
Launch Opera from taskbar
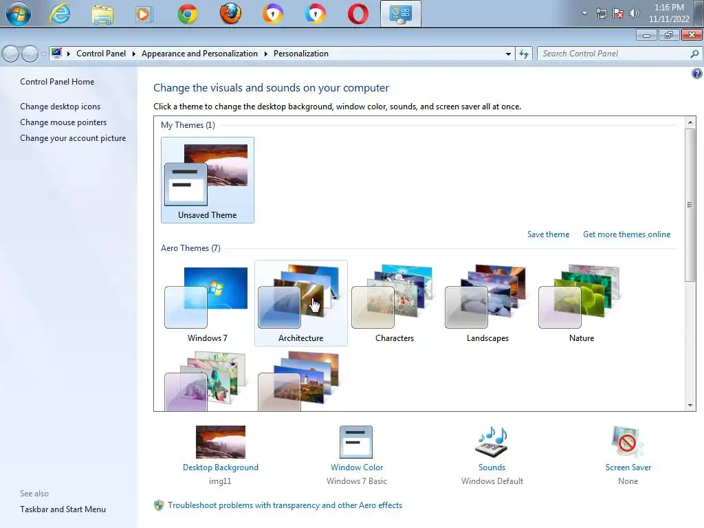[357, 14]
